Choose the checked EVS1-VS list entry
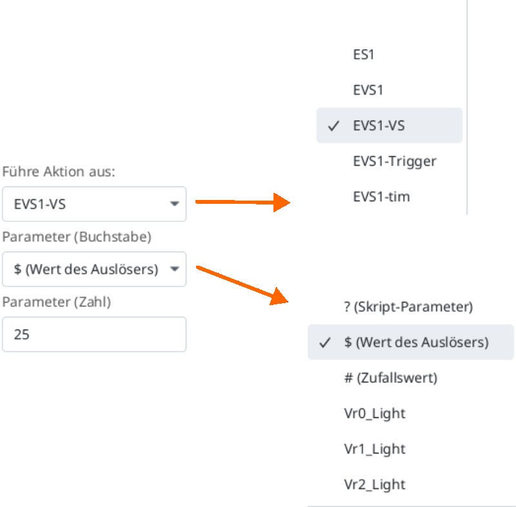 (x=390, y=125)
